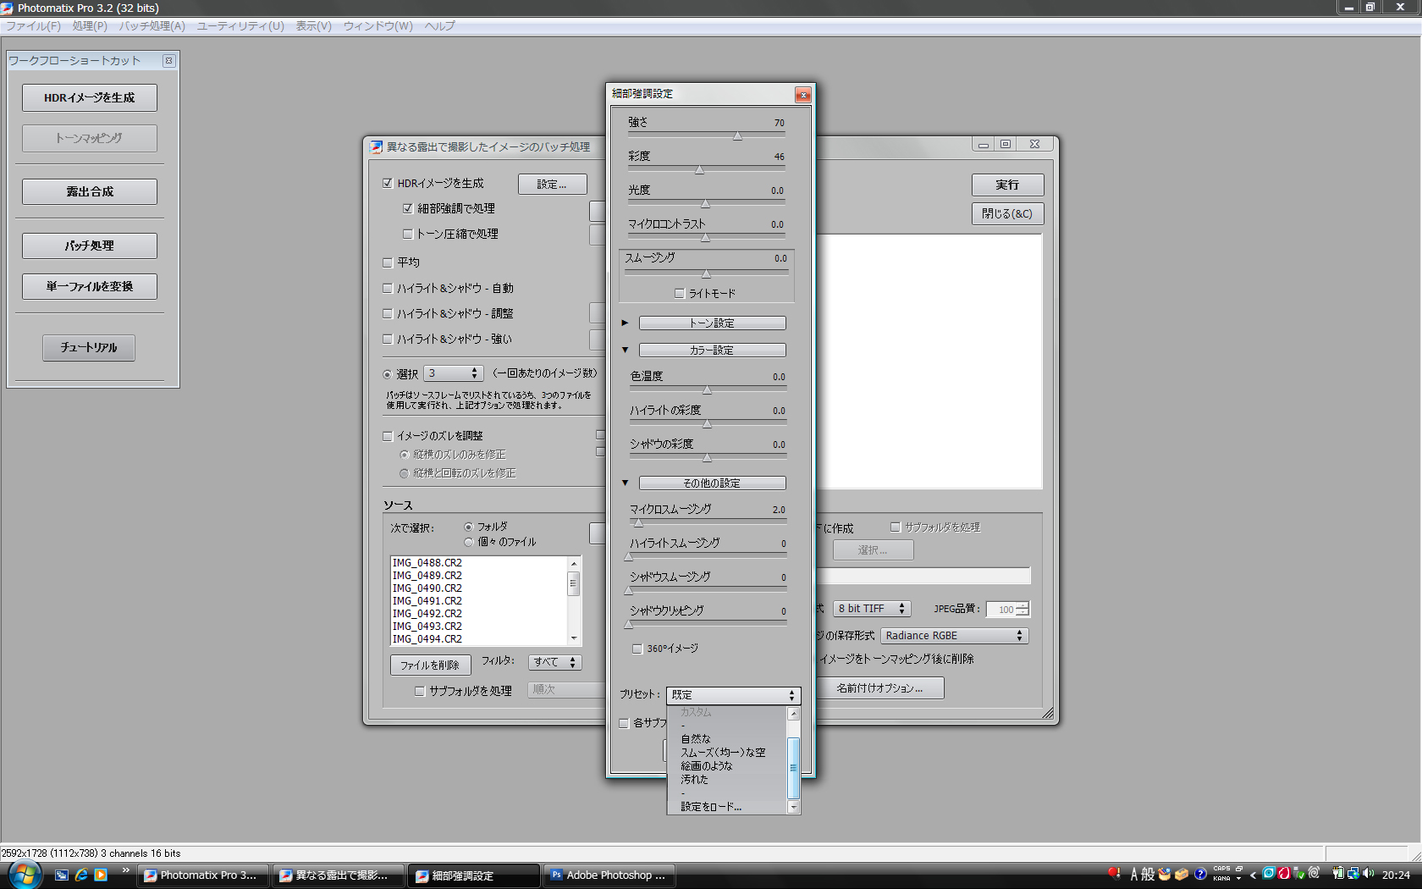Open the IME dictionary tool icon

(1182, 875)
